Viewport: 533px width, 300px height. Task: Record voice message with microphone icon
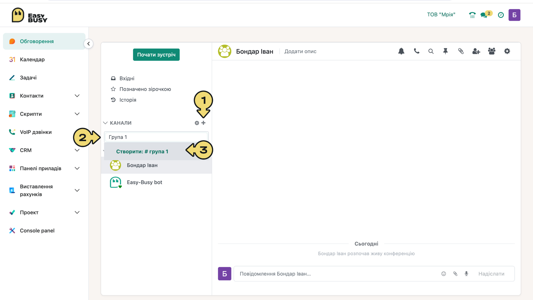[466, 274]
